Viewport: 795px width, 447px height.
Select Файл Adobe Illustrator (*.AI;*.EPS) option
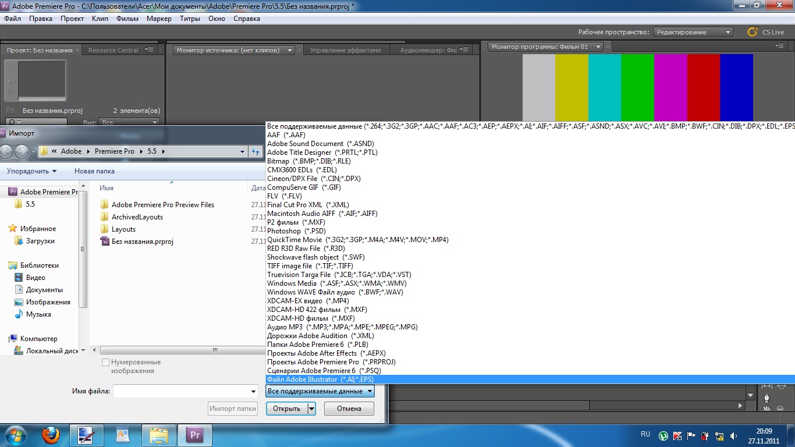530,379
